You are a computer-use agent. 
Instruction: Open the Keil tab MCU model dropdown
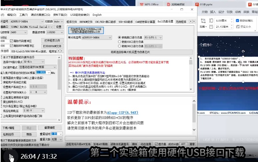(x=97, y=37)
